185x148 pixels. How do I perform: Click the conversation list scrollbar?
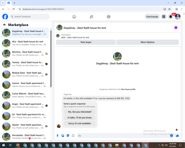coord(51,59)
